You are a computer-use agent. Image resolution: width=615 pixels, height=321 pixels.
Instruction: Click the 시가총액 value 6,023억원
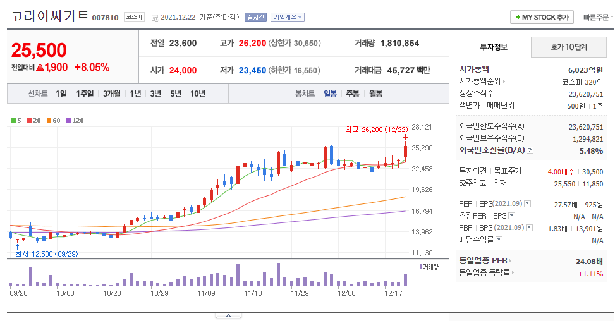coord(585,70)
